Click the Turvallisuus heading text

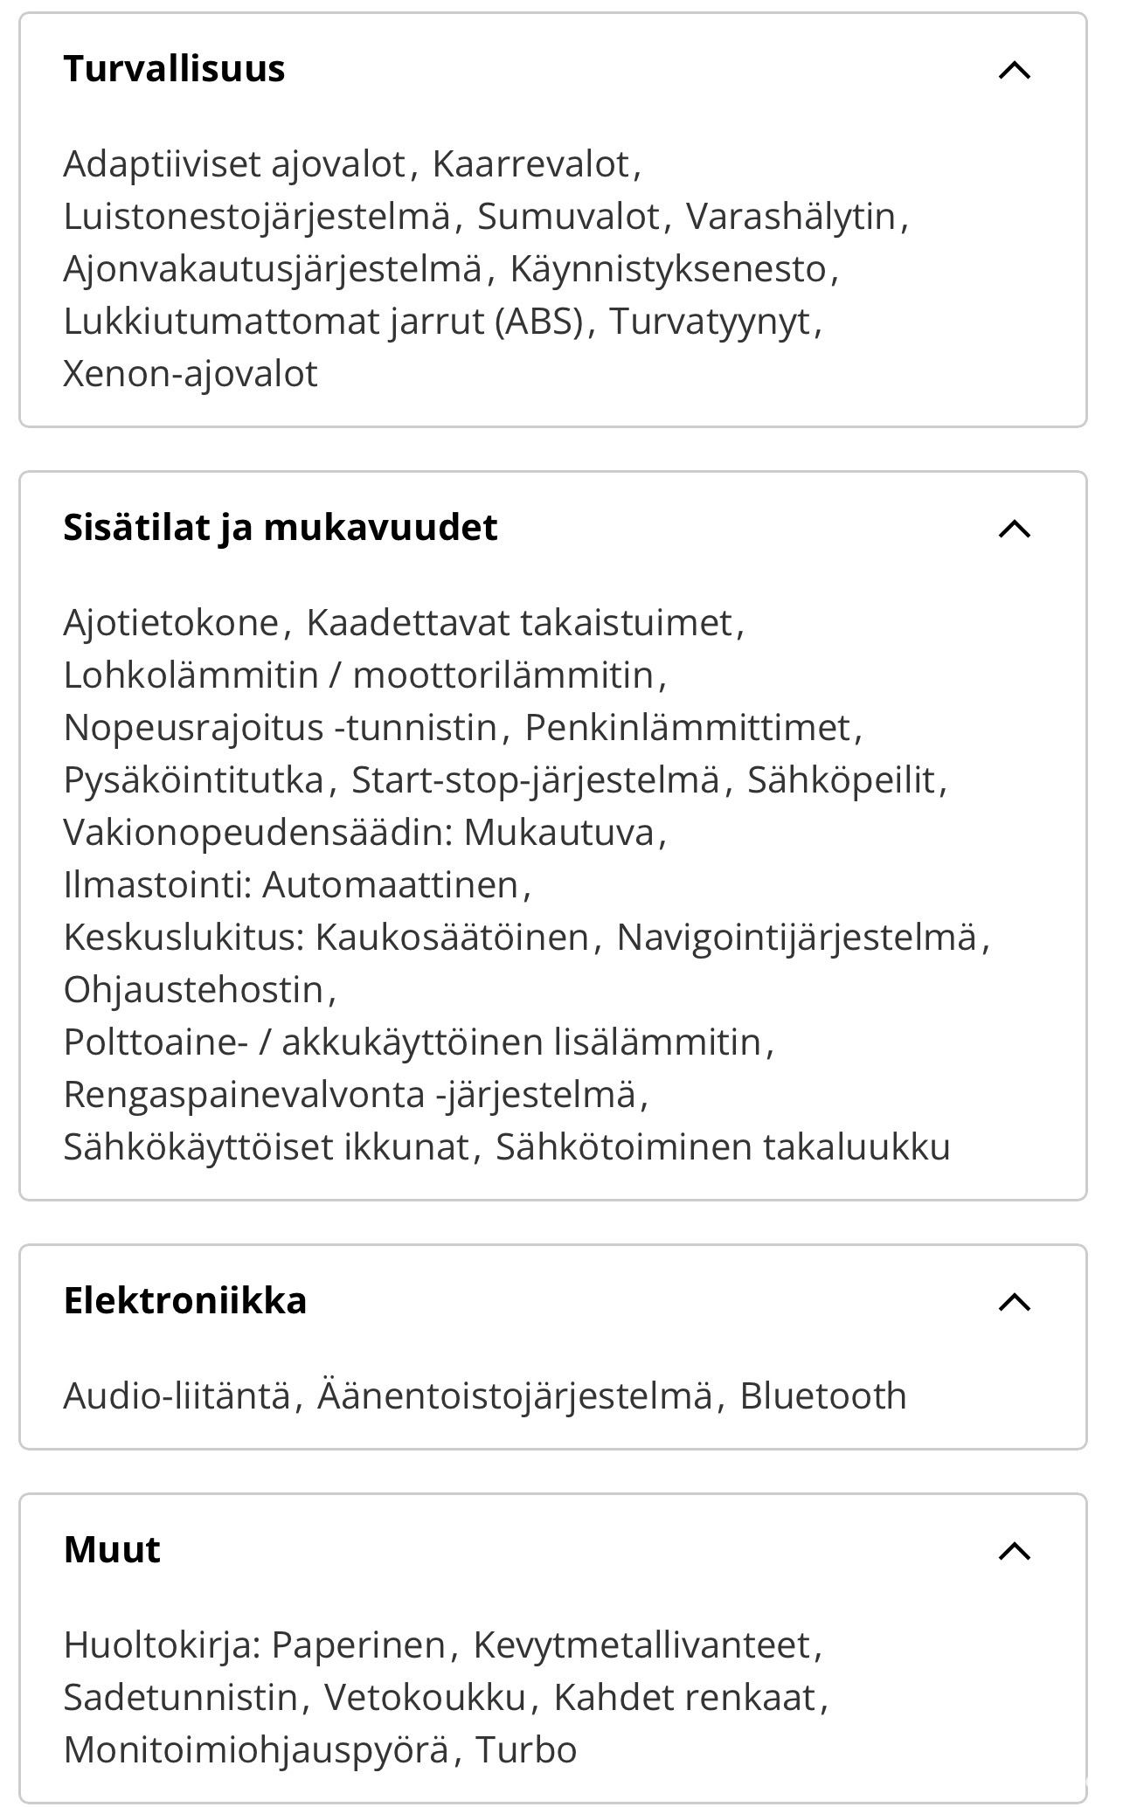(x=174, y=69)
